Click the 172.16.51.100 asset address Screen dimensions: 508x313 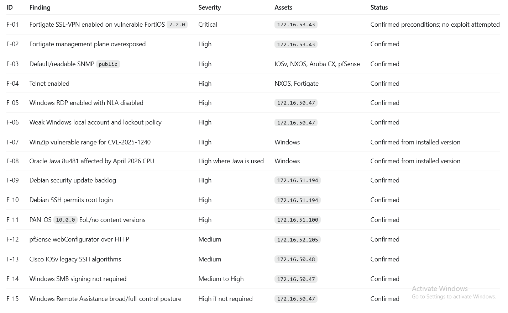297,220
